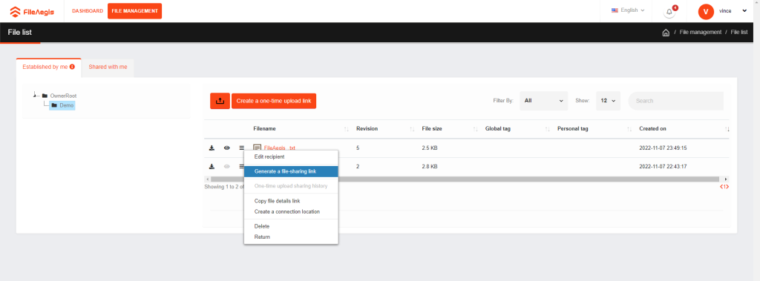
Task: Click File management breadcrumb link
Action: click(x=701, y=33)
